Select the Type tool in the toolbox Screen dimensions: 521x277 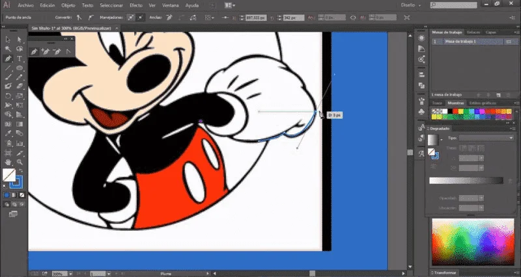tap(20, 59)
